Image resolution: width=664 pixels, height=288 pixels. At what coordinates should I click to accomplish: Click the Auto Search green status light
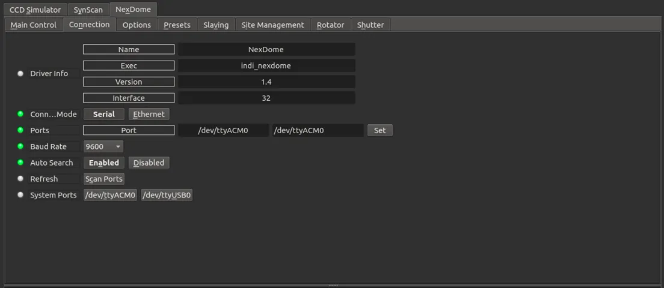tap(20, 162)
